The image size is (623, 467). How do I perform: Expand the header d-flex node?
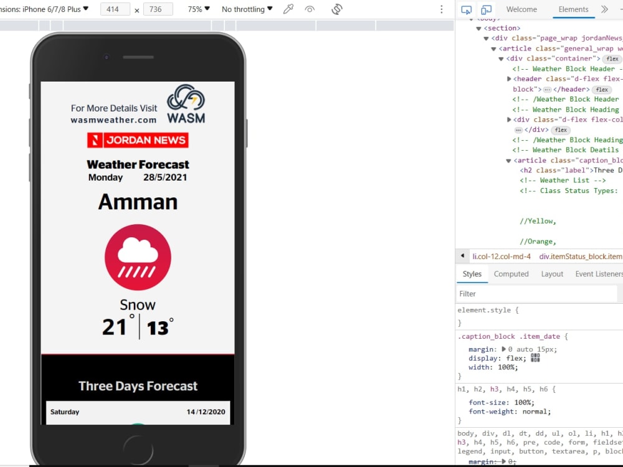[509, 79]
